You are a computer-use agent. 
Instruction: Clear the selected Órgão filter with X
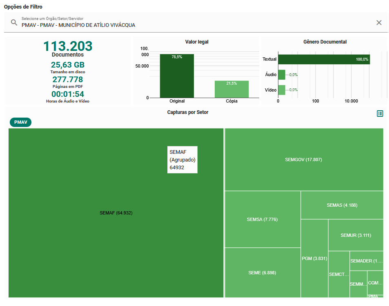tap(379, 22)
